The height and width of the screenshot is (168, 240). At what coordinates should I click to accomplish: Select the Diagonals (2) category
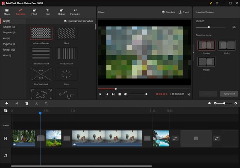click(x=9, y=33)
